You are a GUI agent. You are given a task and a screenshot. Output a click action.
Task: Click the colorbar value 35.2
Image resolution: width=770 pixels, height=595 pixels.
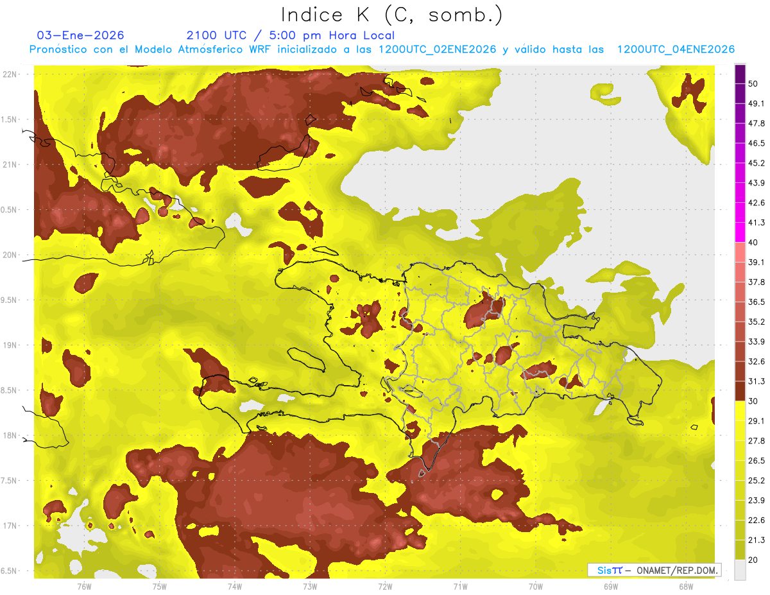757,322
